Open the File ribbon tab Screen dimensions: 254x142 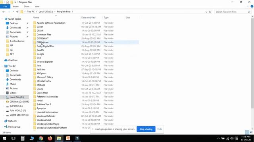[5, 6]
